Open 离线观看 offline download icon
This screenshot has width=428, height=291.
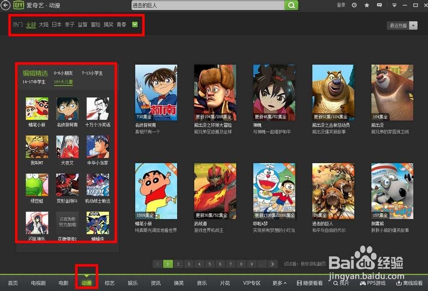pos(406,283)
